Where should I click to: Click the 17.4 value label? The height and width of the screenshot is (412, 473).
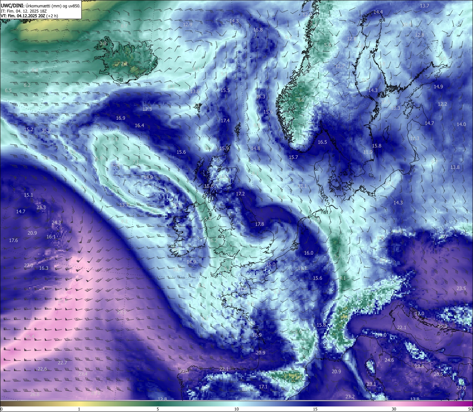(x=225, y=121)
